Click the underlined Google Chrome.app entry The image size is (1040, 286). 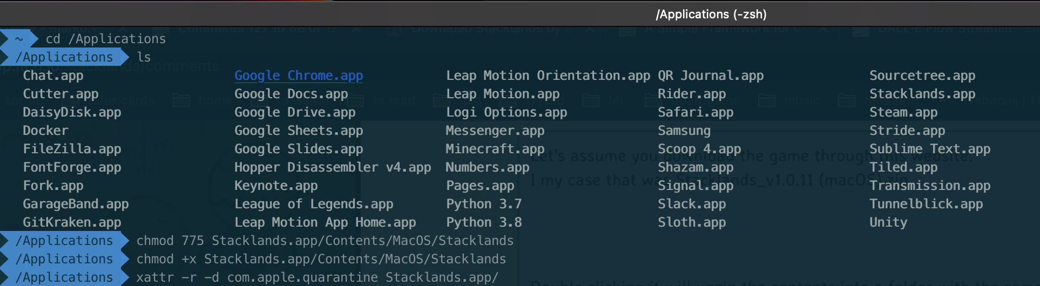tap(298, 76)
